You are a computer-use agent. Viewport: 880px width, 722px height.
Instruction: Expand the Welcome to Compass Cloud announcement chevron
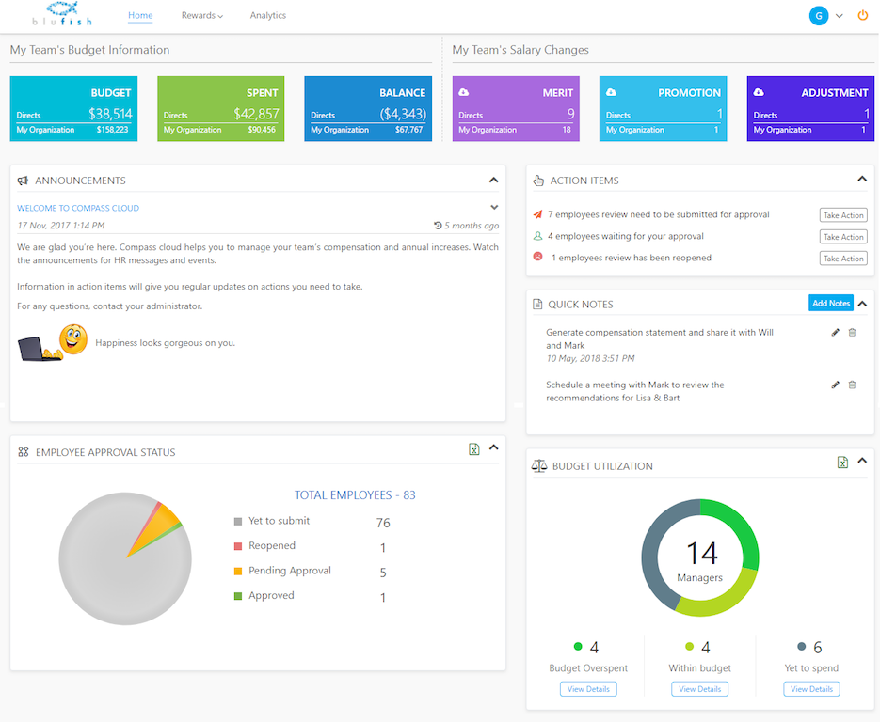pos(494,207)
